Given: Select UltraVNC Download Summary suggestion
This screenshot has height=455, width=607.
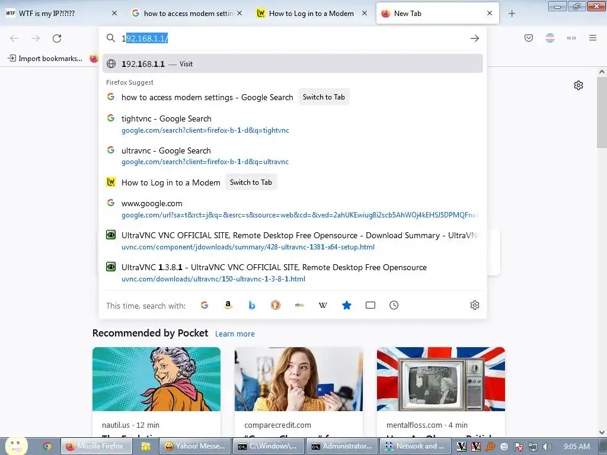Looking at the screenshot, I should click(293, 241).
